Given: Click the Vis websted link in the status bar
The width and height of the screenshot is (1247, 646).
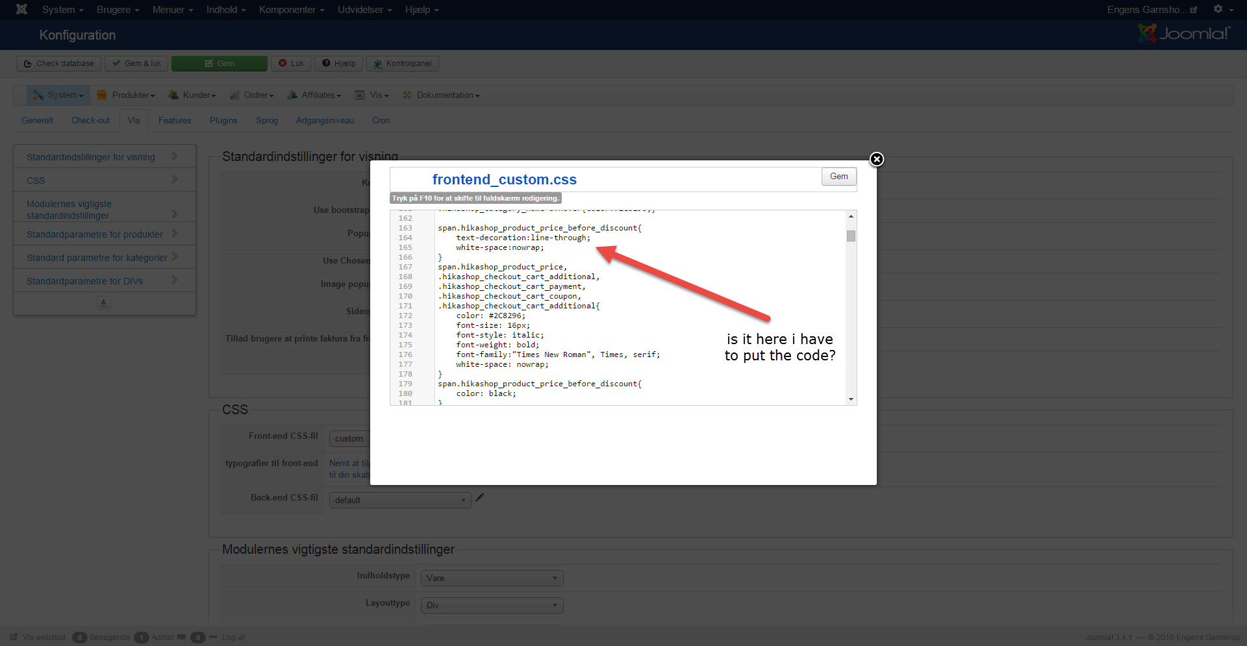Looking at the screenshot, I should click(x=38, y=637).
